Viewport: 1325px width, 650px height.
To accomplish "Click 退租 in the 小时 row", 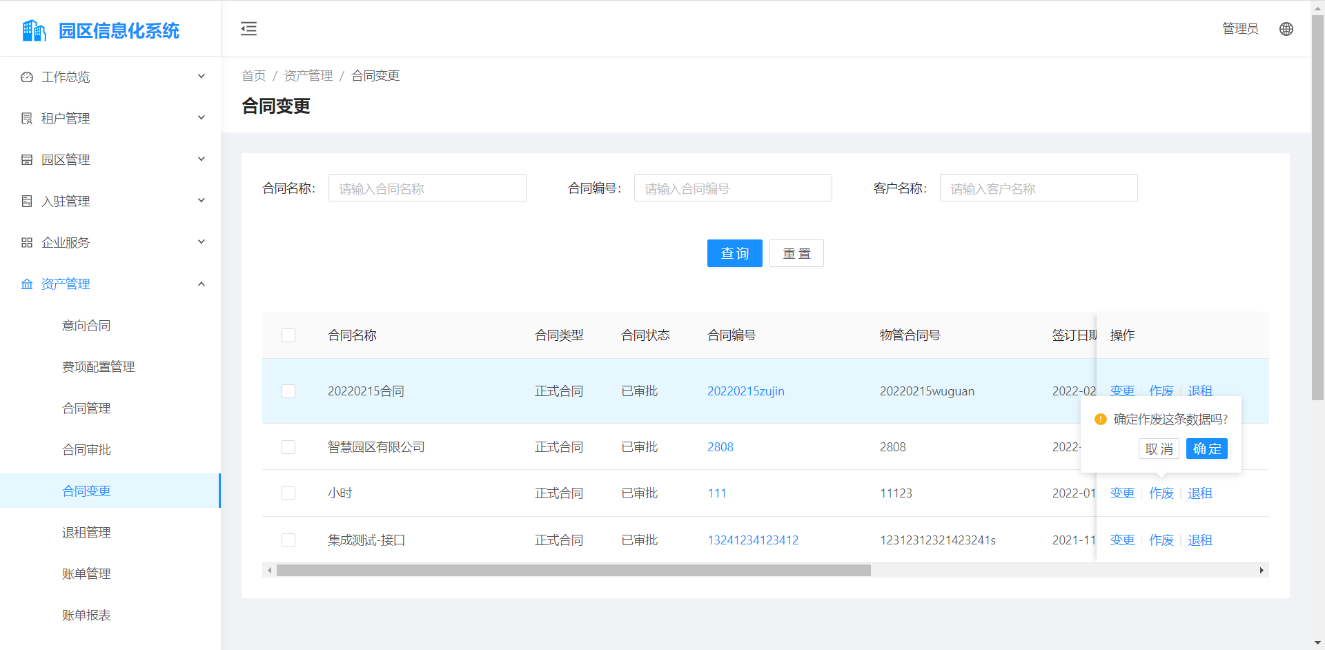I will click(x=1200, y=493).
